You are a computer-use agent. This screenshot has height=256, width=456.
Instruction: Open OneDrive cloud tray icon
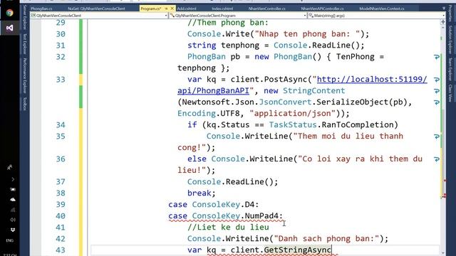pyautogui.click(x=13, y=199)
